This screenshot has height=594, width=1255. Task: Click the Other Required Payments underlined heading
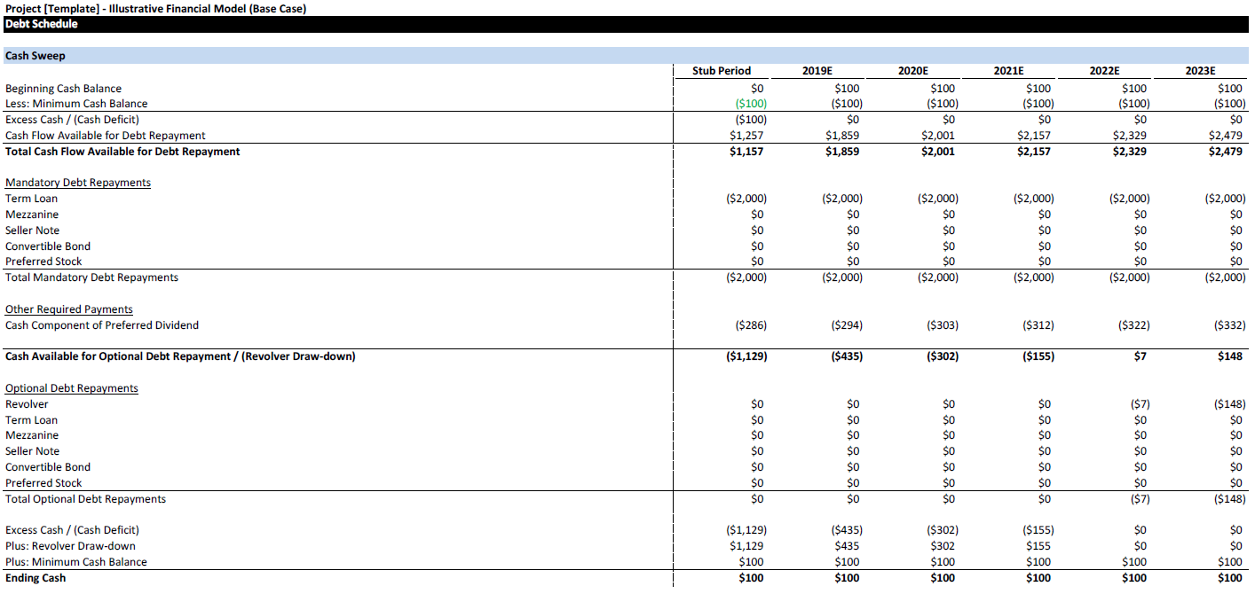(x=69, y=309)
